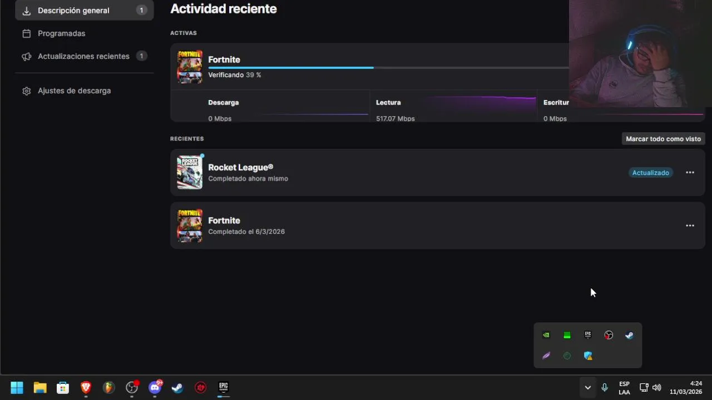Open Discord from the taskbar
Screen dimensions: 712x400
(155, 388)
